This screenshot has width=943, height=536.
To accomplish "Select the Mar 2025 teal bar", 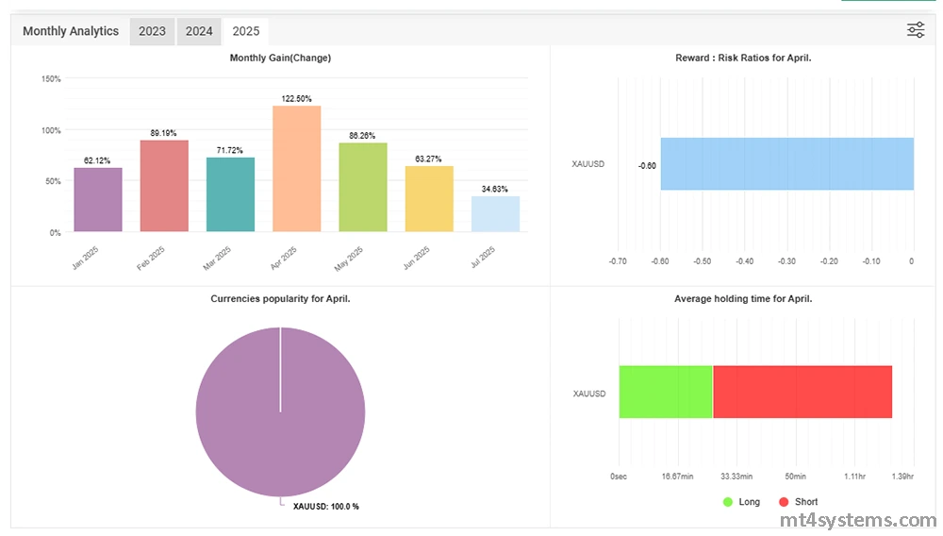I will (x=230, y=194).
